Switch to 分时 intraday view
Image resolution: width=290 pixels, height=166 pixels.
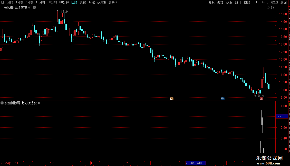(10, 2)
